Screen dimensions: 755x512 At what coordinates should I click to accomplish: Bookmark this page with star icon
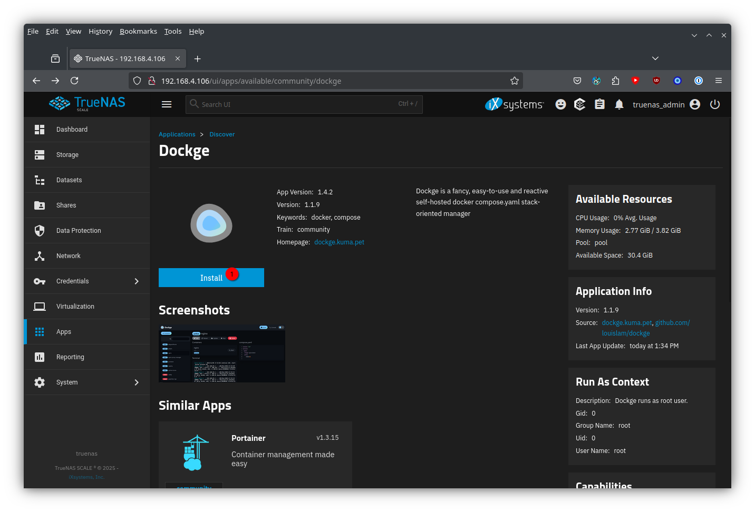(x=514, y=81)
